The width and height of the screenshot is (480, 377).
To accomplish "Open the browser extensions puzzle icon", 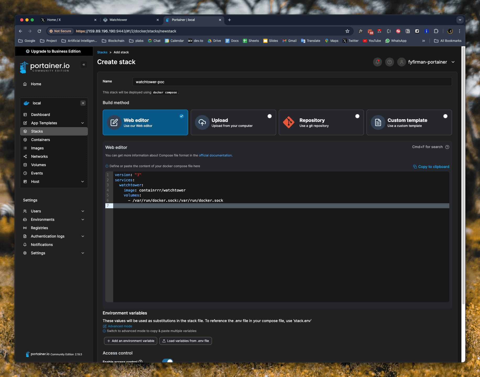I will tap(436, 31).
